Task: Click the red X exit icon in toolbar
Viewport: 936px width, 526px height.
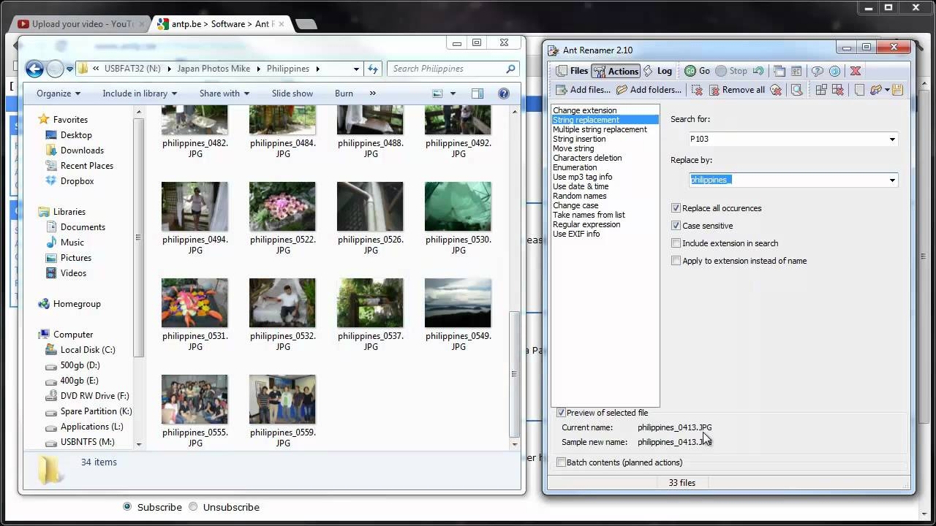Action: point(855,71)
